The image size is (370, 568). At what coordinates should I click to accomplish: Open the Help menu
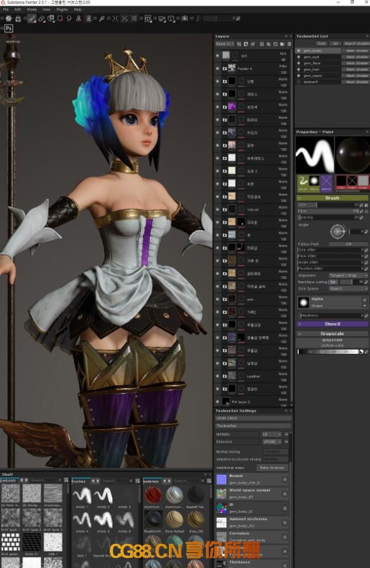[77, 10]
